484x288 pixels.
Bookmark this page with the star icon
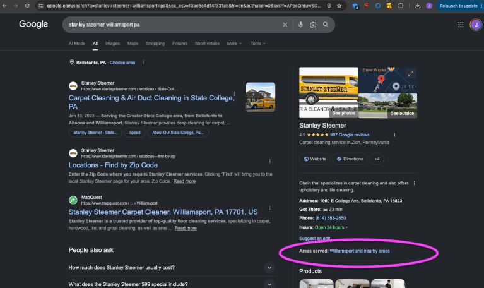[339, 6]
